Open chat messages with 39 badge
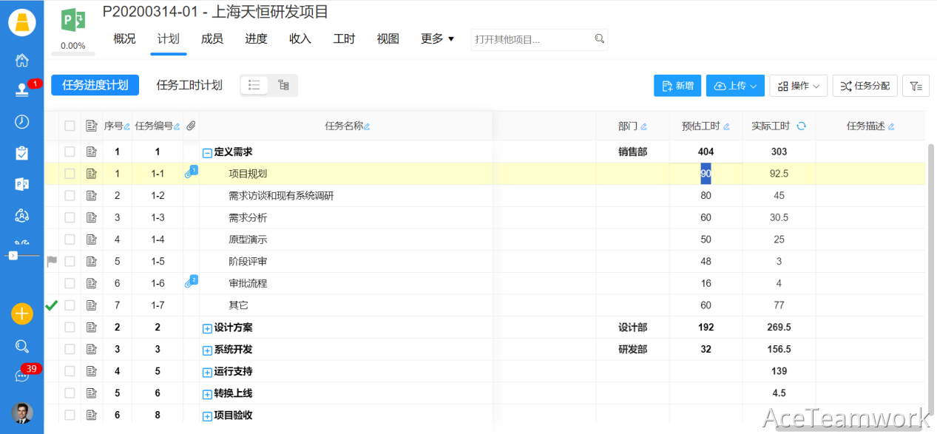 (x=22, y=376)
